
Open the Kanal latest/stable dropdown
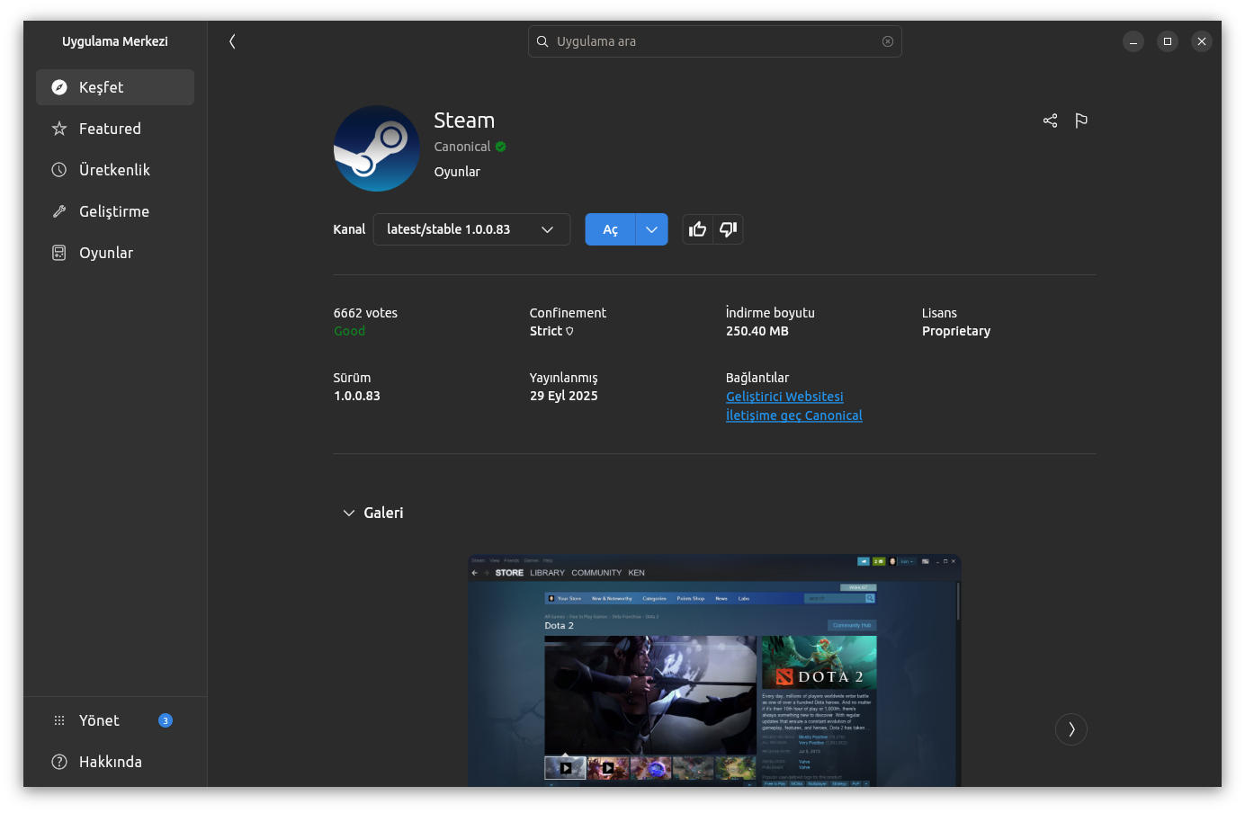click(471, 229)
